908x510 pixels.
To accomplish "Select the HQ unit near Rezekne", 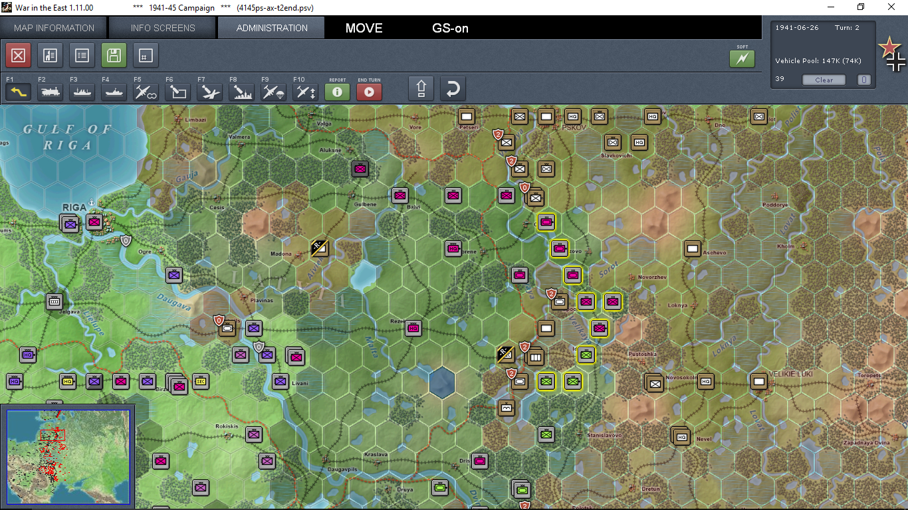I will [413, 328].
